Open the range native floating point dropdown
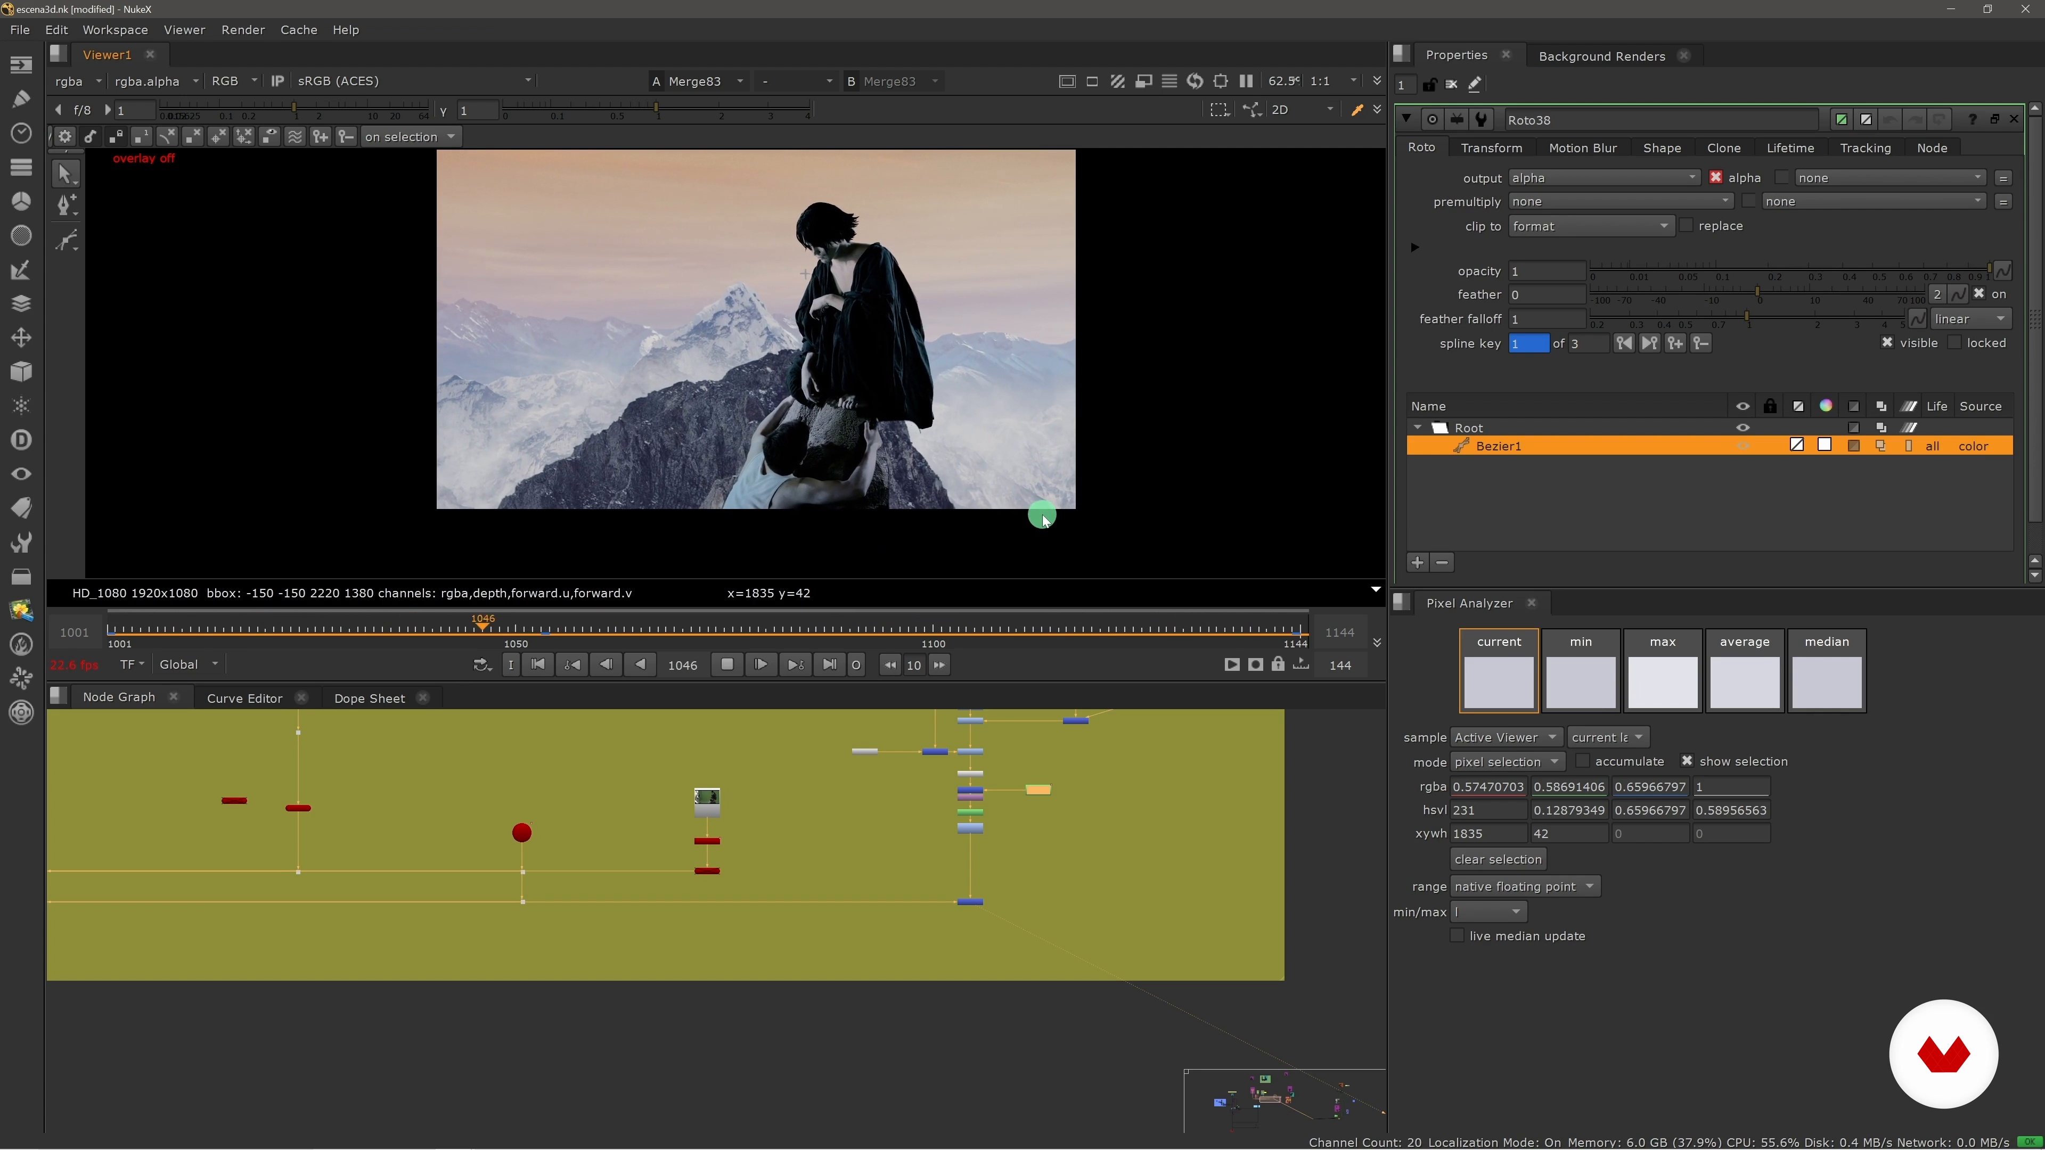Screen dimensions: 2045x1150 pos(1525,886)
